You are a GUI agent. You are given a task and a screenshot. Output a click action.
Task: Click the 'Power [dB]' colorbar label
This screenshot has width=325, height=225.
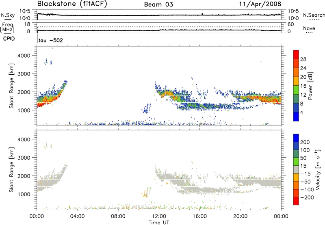coord(310,86)
